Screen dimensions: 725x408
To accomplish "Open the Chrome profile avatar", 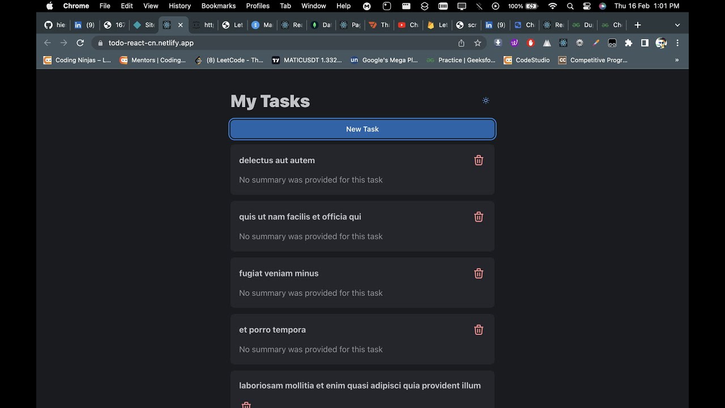I will click(661, 43).
